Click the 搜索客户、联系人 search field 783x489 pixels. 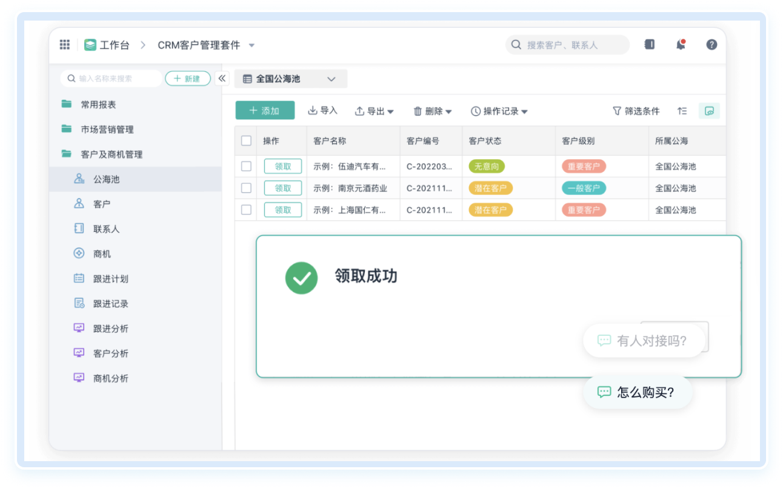[x=567, y=45]
